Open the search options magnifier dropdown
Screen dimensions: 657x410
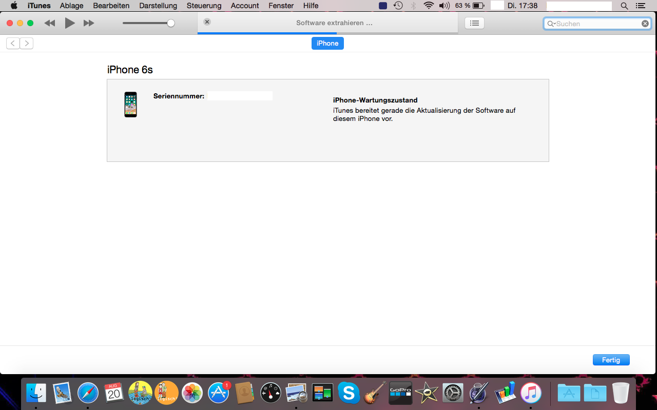pos(551,24)
